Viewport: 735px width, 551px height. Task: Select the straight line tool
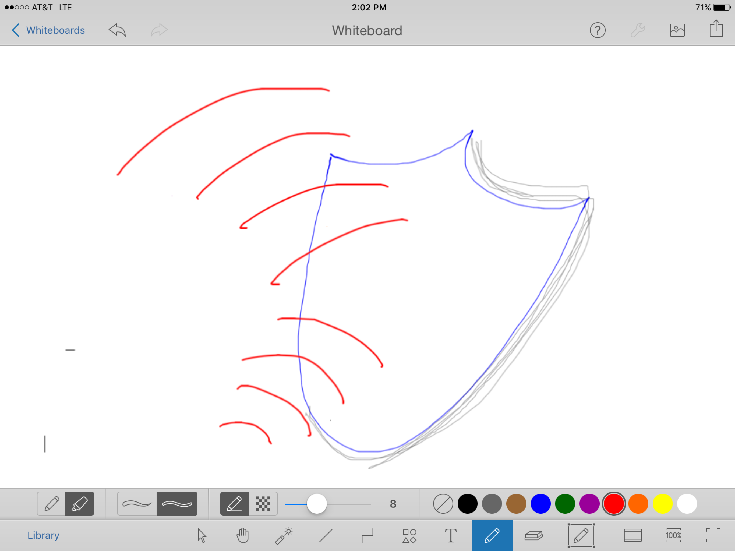click(326, 535)
